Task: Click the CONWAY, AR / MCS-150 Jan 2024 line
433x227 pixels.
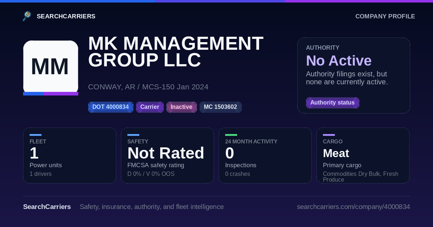Action: (x=148, y=87)
